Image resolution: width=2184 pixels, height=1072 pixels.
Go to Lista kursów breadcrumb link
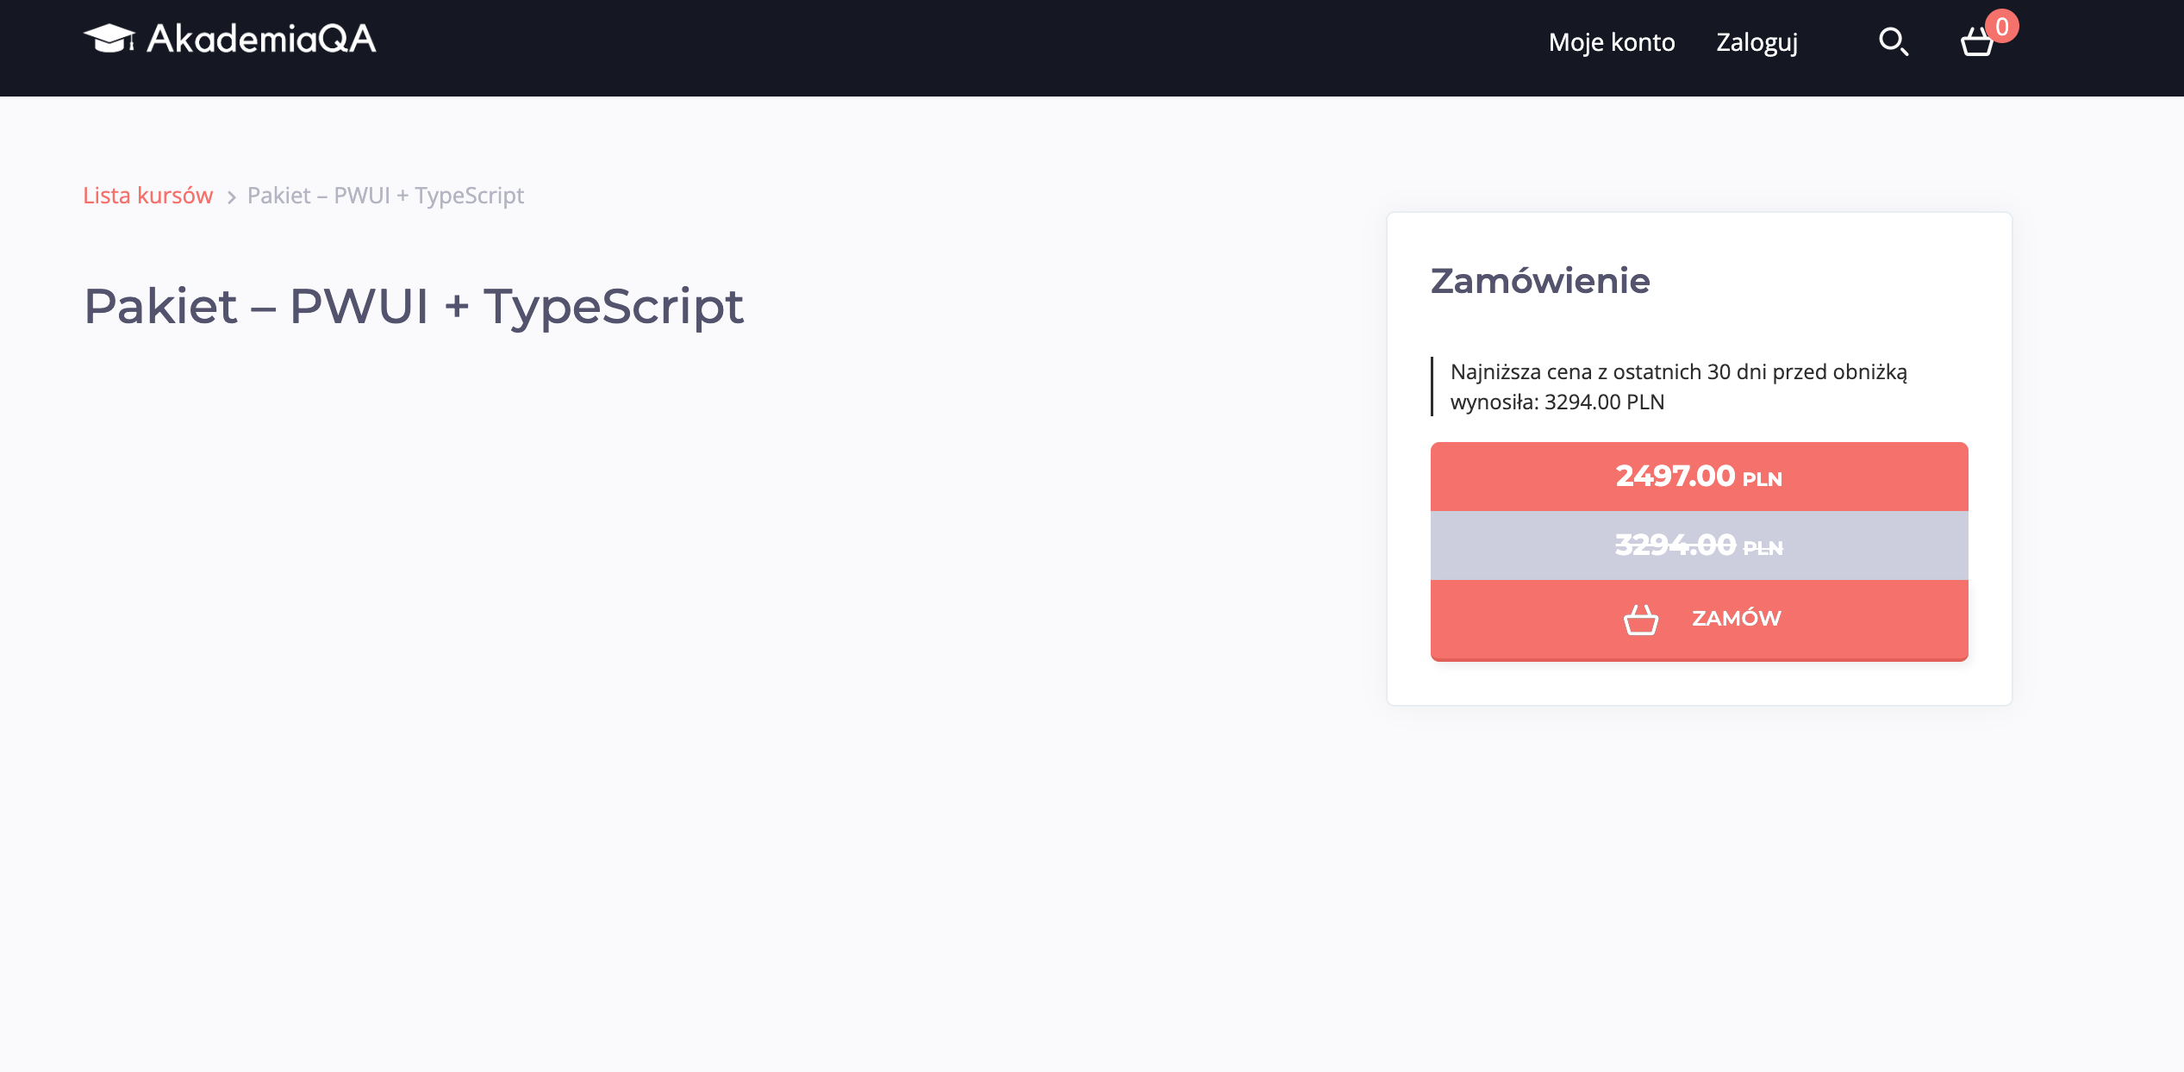point(147,196)
